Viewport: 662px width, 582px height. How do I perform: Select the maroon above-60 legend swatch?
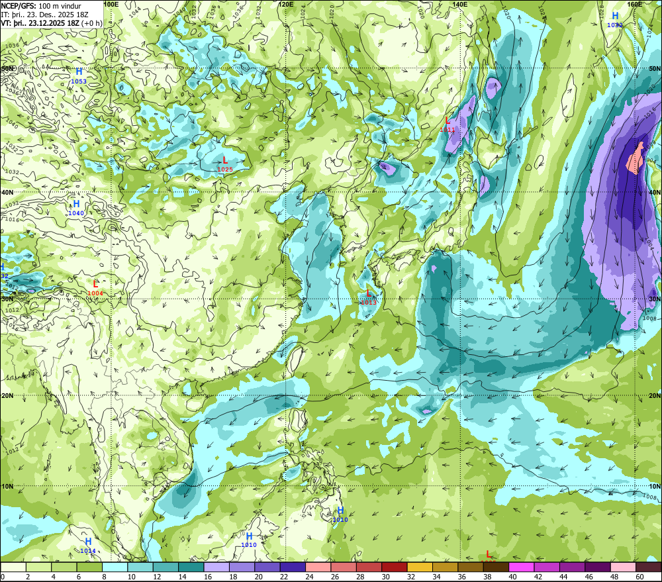coord(648,567)
